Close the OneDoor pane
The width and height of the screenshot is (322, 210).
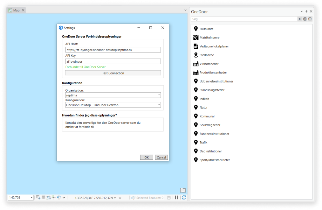311,11
